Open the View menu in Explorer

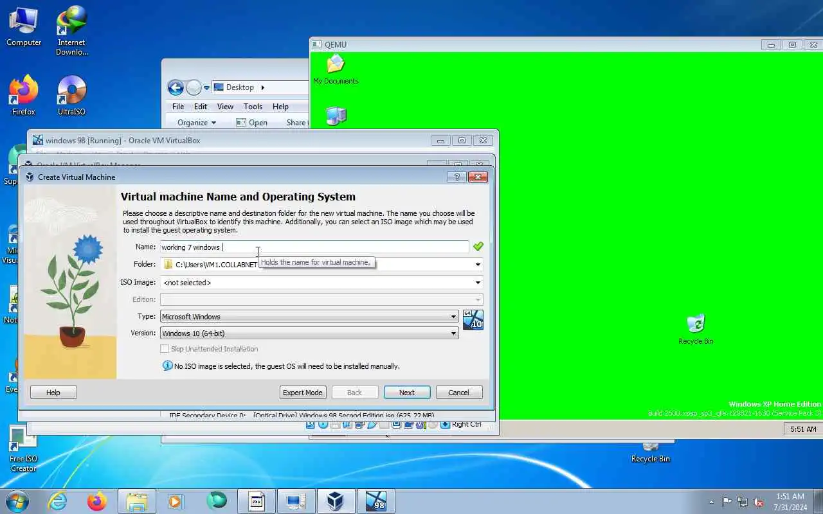[225, 107]
